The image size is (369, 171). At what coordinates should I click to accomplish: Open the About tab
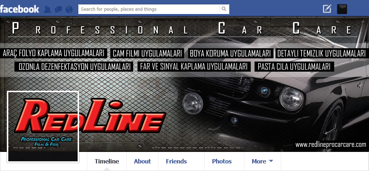tap(142, 161)
